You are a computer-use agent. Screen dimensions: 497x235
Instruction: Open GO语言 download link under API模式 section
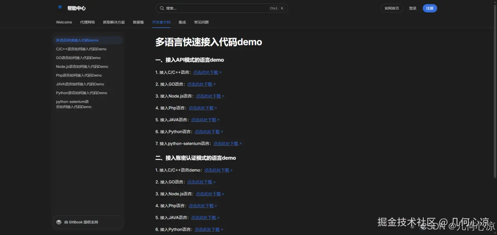(200, 84)
